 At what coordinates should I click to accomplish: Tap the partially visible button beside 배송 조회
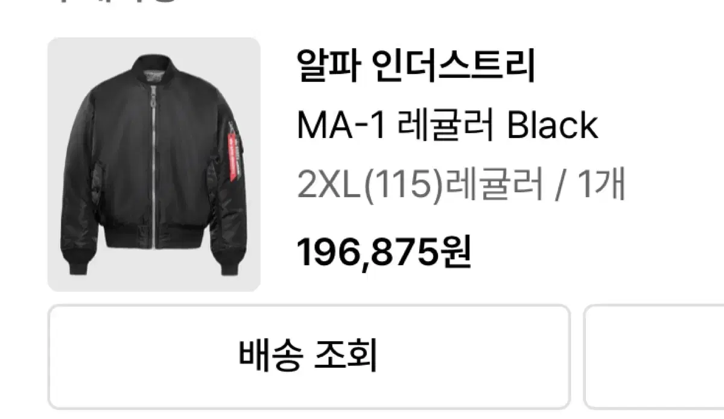click(x=654, y=357)
